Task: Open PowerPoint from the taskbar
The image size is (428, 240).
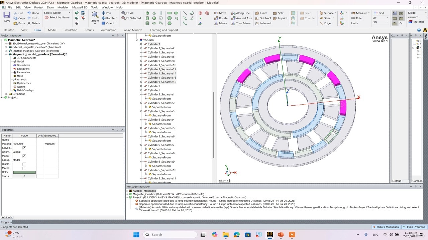Action: pyautogui.click(x=281, y=235)
